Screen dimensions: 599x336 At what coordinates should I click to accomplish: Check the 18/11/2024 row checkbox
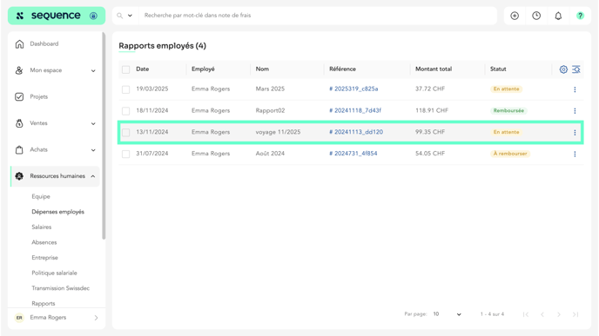(x=125, y=111)
